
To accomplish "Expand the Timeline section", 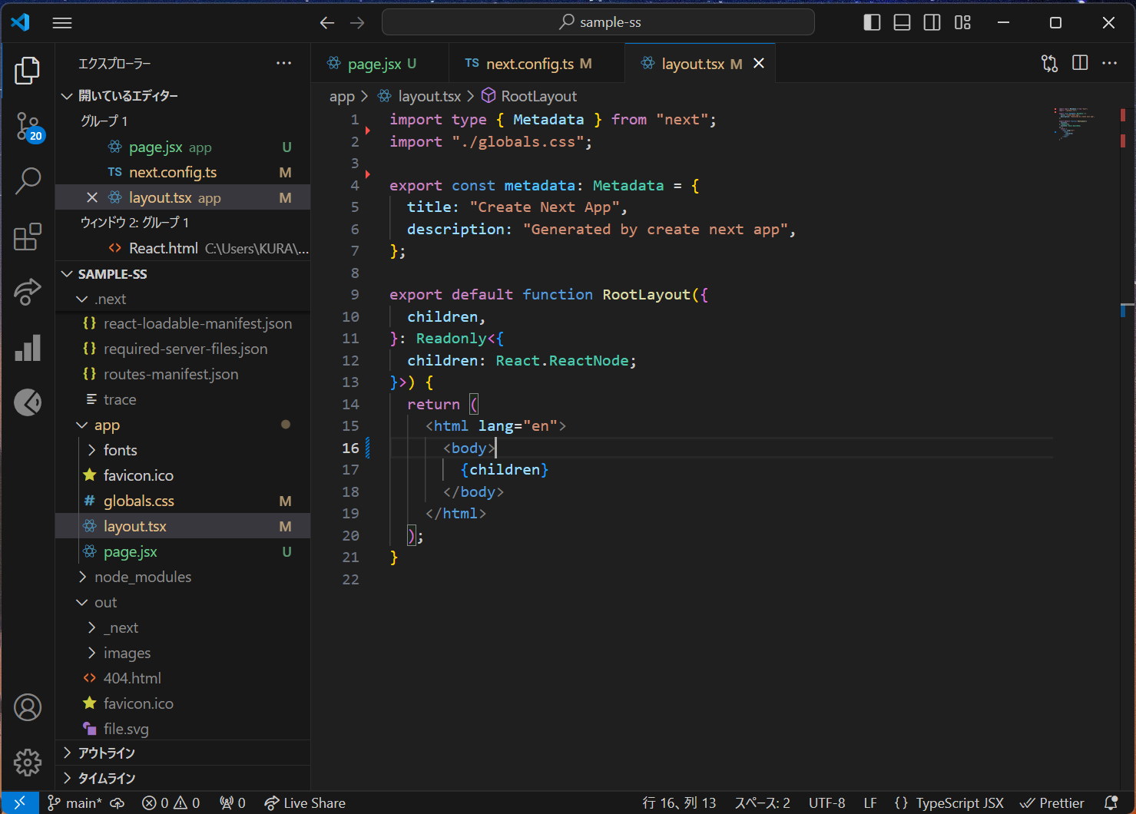I will [x=183, y=778].
